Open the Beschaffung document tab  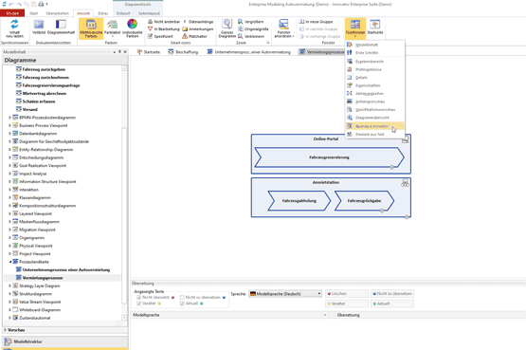(x=183, y=52)
